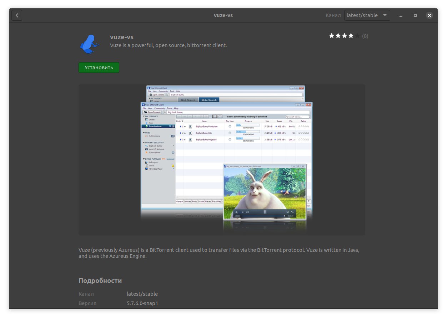Close the vuze-vs window
This screenshot has width=447, height=319.
click(430, 15)
